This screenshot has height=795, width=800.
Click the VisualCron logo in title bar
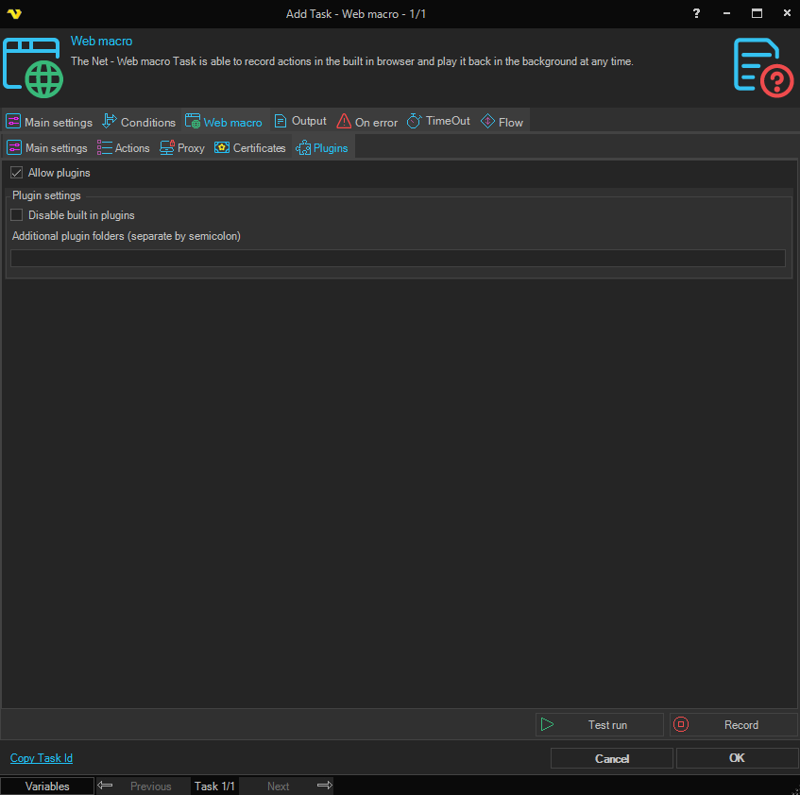tap(14, 14)
